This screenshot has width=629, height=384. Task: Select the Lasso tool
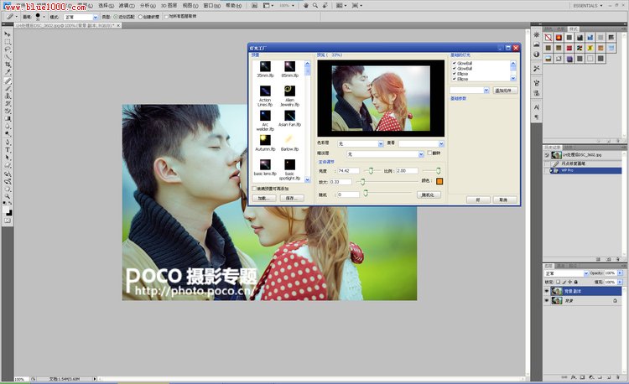[8, 49]
